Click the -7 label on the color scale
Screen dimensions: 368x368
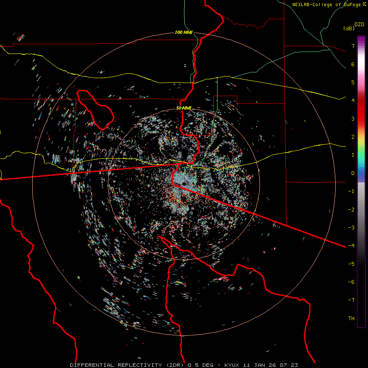coord(351,300)
